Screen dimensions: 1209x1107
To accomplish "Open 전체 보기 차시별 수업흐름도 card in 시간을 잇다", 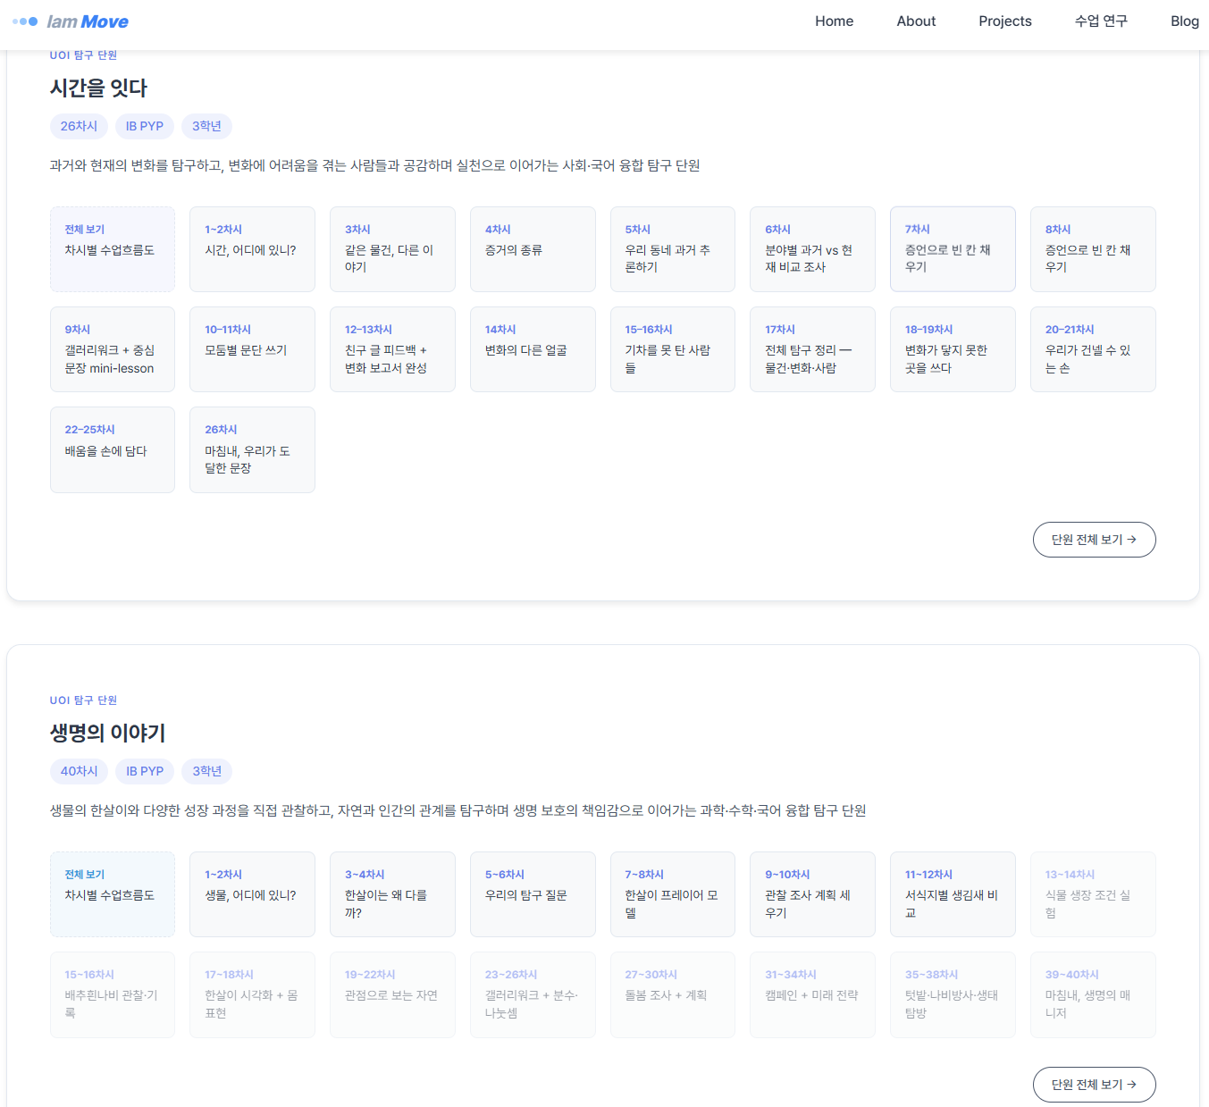I will click(113, 249).
